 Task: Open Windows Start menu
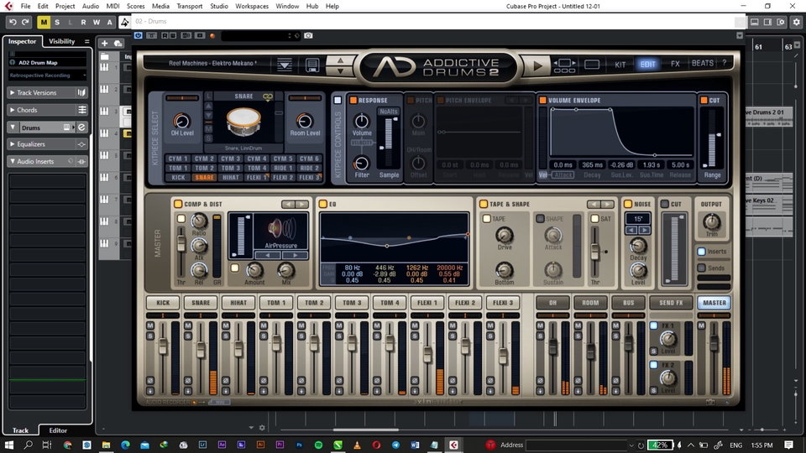click(x=8, y=445)
